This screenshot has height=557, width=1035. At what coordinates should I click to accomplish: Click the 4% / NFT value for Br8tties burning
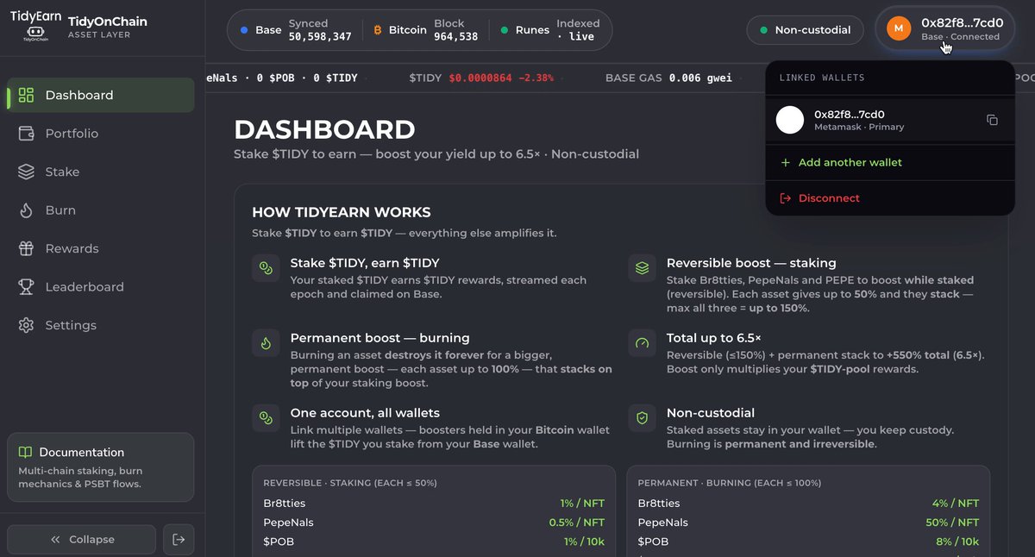point(956,504)
